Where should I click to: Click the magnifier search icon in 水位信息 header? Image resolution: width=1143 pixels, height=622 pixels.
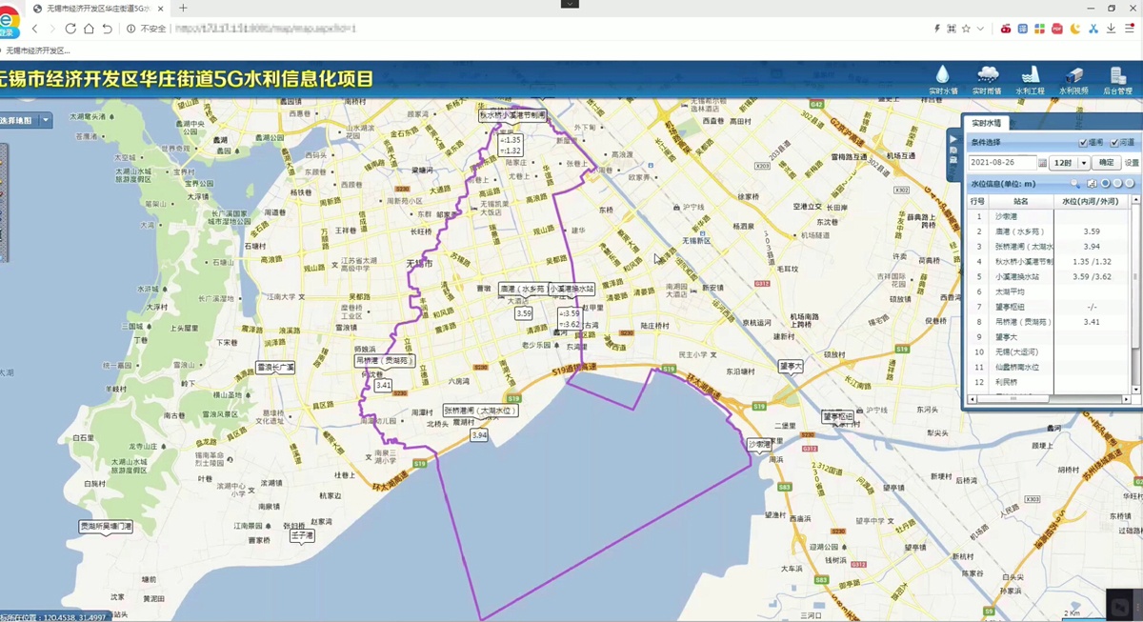point(1075,183)
